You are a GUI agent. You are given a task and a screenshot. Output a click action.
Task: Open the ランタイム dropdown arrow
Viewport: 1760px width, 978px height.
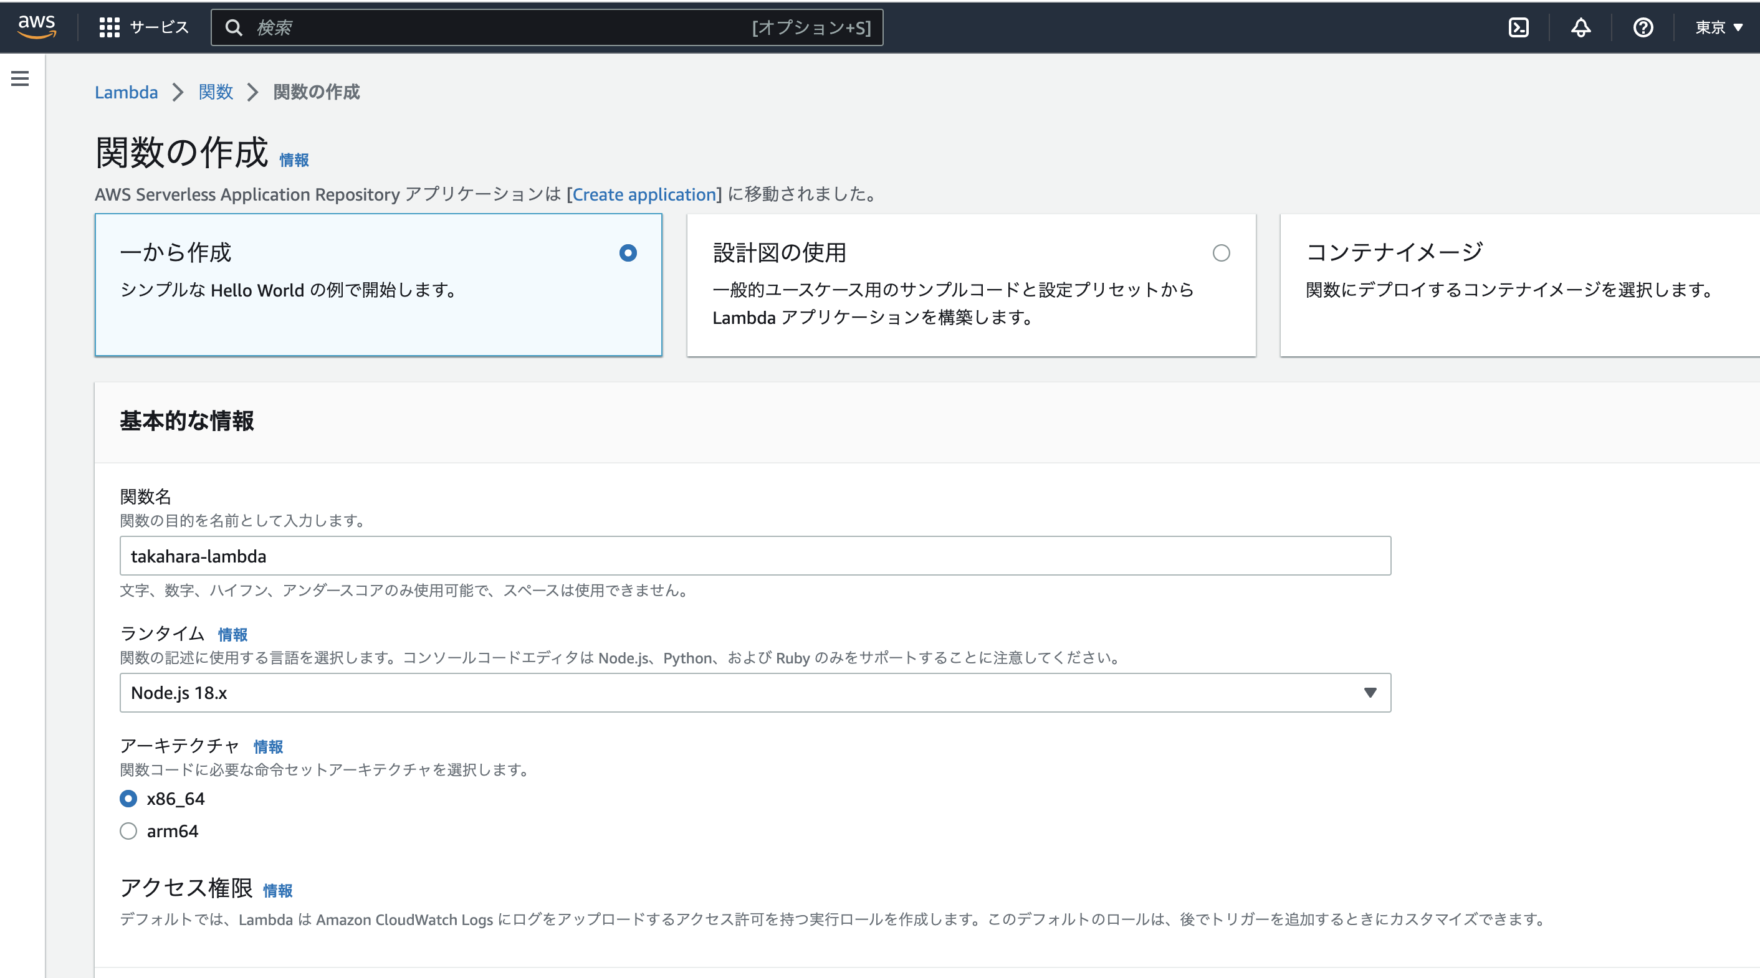1370,693
